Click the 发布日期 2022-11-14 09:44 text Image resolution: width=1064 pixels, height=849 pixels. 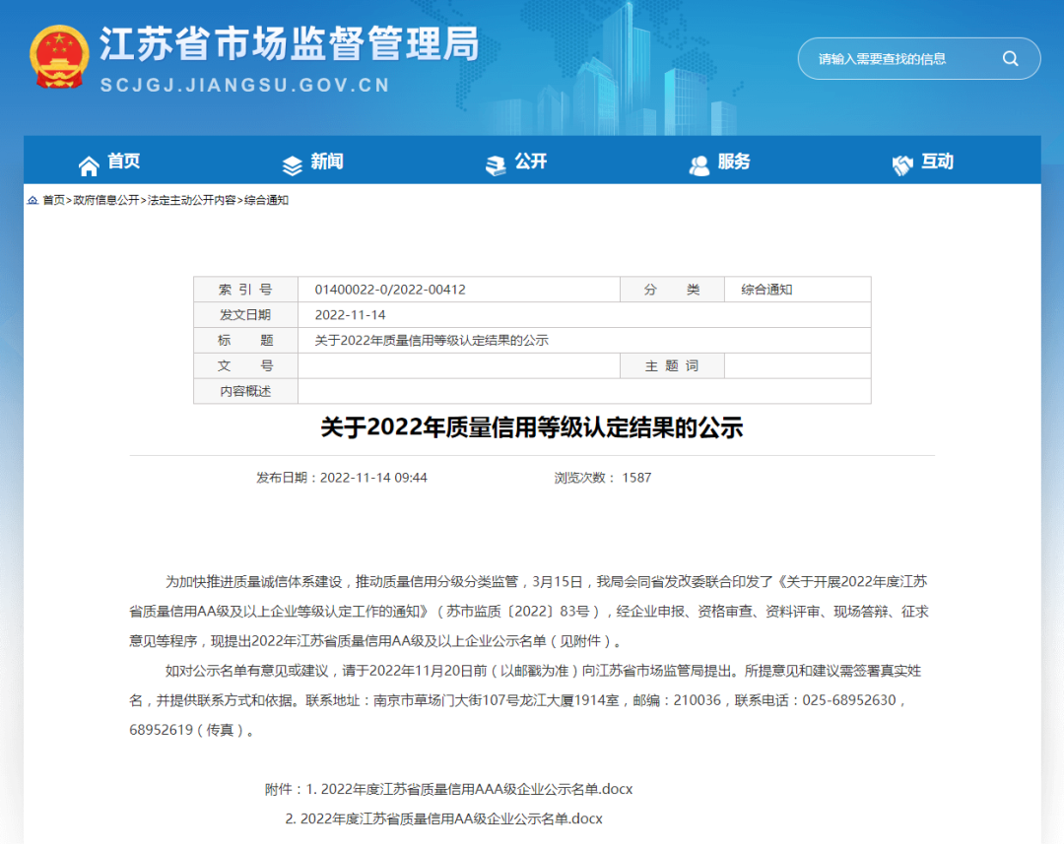tap(342, 478)
